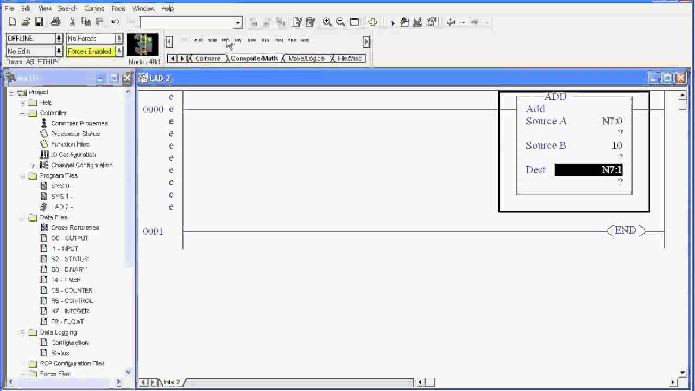695x391 pixels.
Task: Insert an ADD instruction from instruction toolbar
Action: click(199, 40)
